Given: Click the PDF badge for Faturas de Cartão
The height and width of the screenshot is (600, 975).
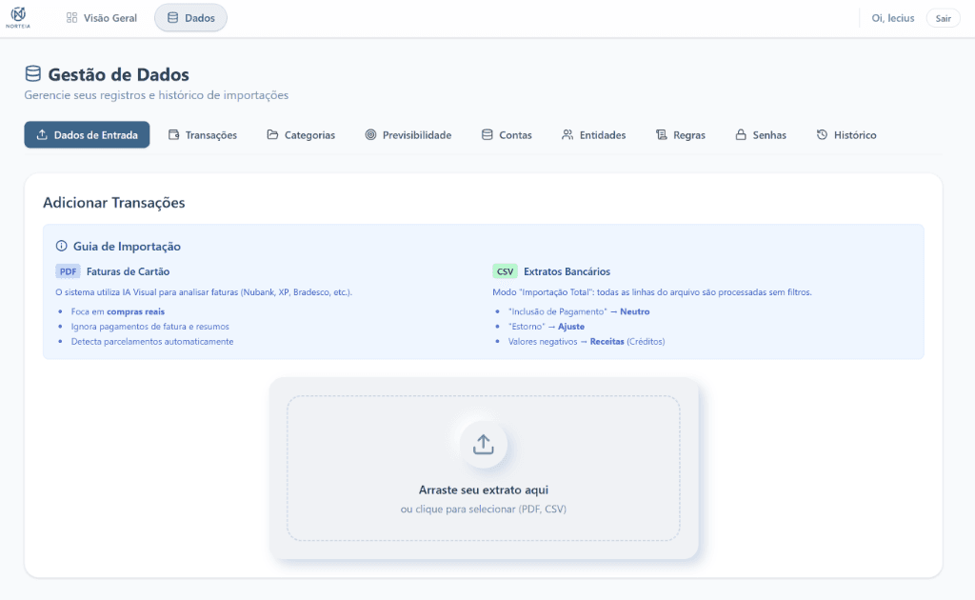Looking at the screenshot, I should [68, 271].
